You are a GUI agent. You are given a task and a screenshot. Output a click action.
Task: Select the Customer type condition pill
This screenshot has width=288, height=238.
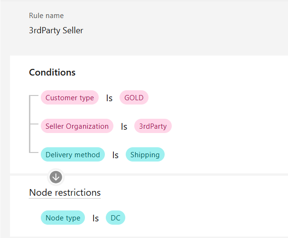70,98
